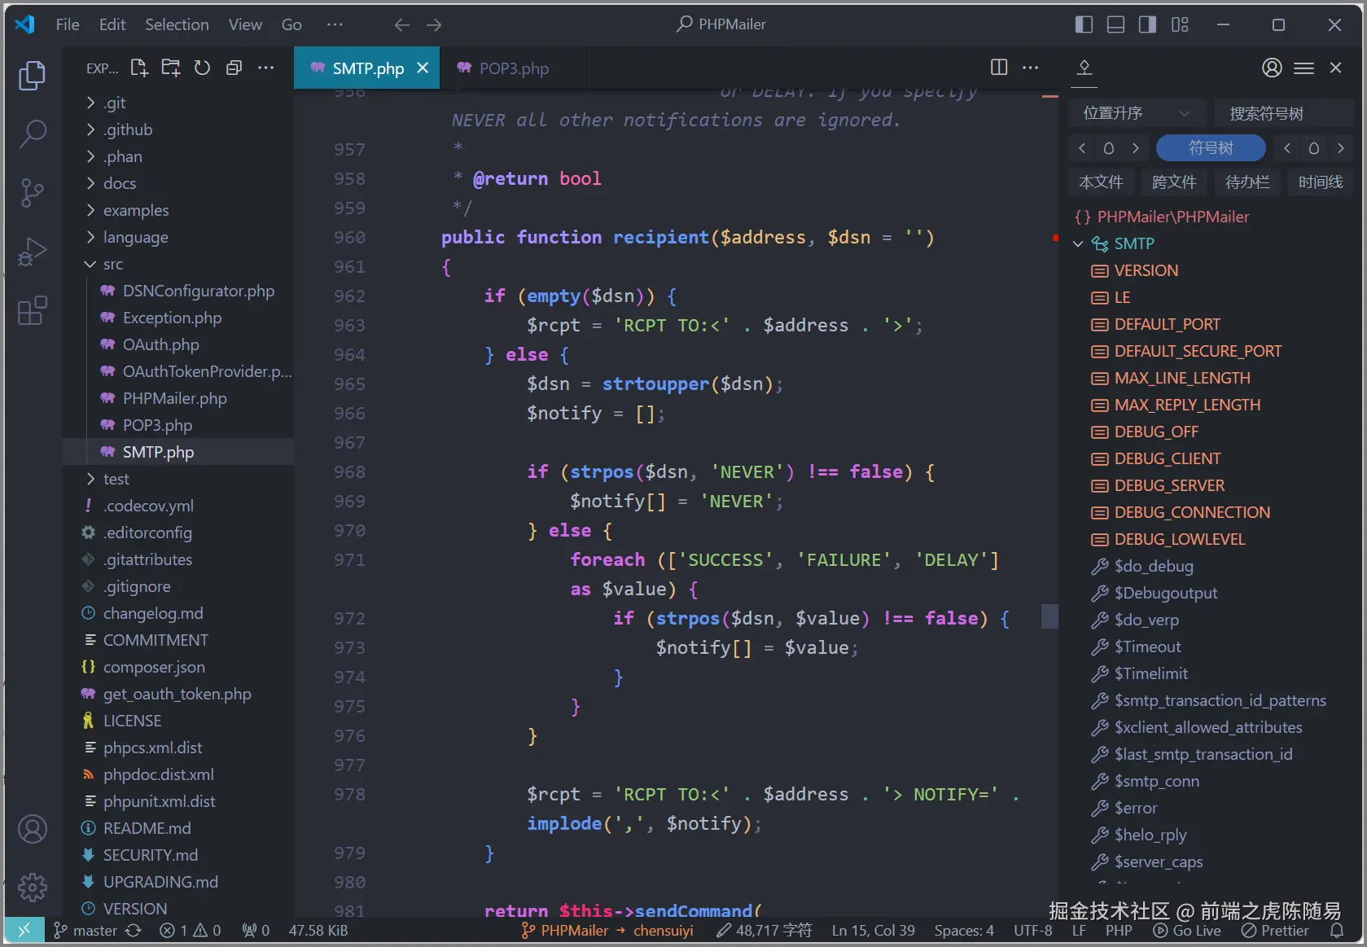
Task: Refresh the Explorer with the refresh icon
Action: (202, 68)
